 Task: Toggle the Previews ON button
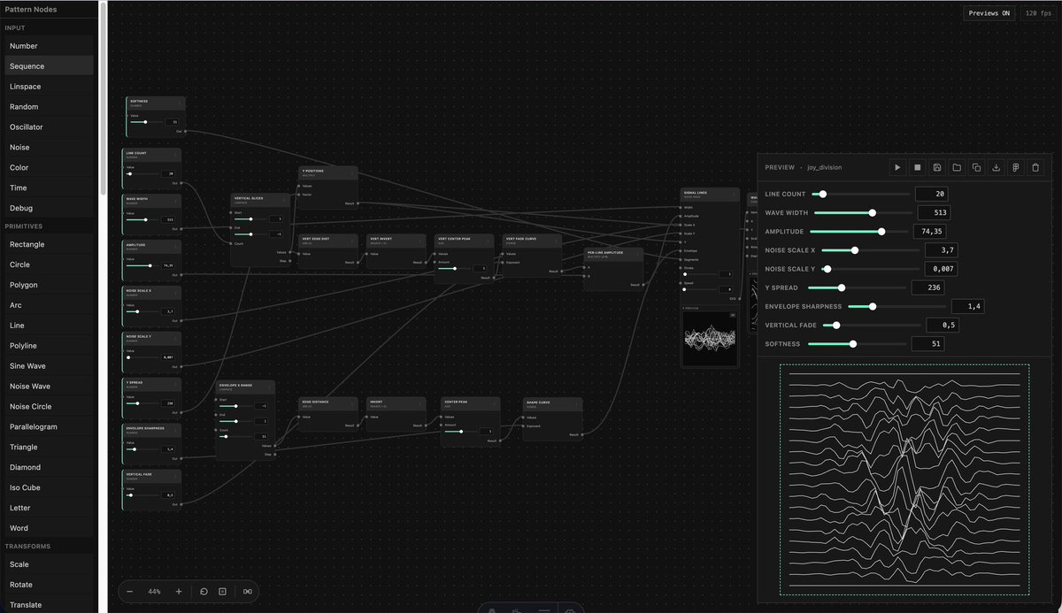[x=989, y=13]
